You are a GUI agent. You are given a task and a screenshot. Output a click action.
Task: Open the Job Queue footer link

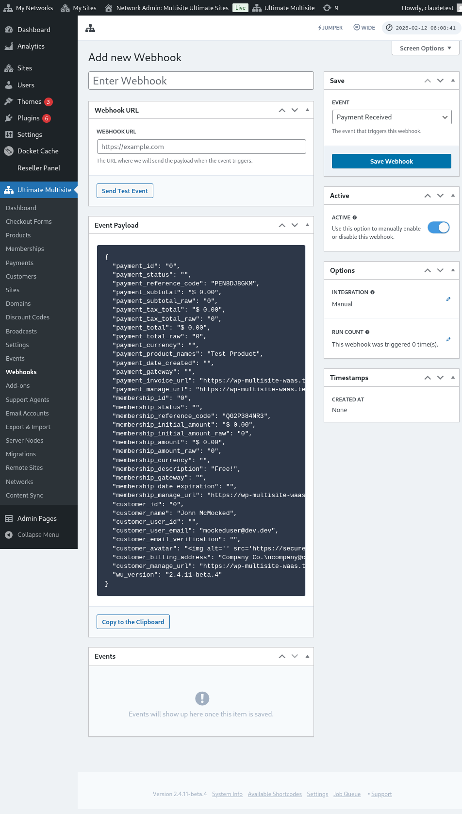[347, 794]
